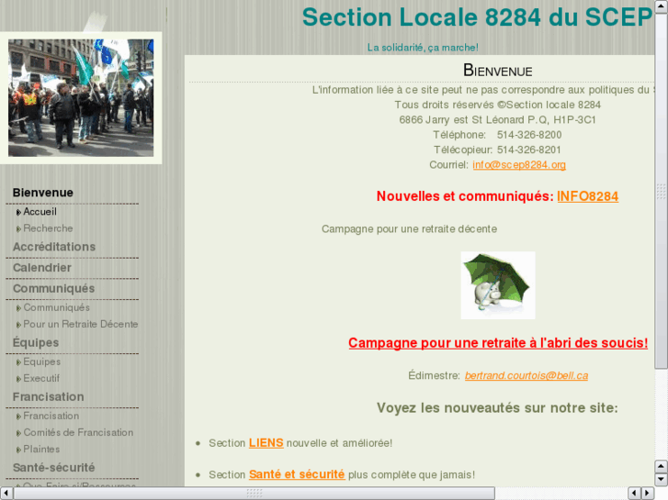Click the horizontal scrollbar left arrow at far left
This screenshot has width=668, height=500.
pyautogui.click(x=6, y=494)
